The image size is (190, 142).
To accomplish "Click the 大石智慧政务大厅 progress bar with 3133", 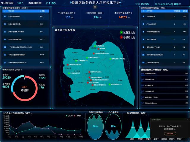I will point(164,81).
